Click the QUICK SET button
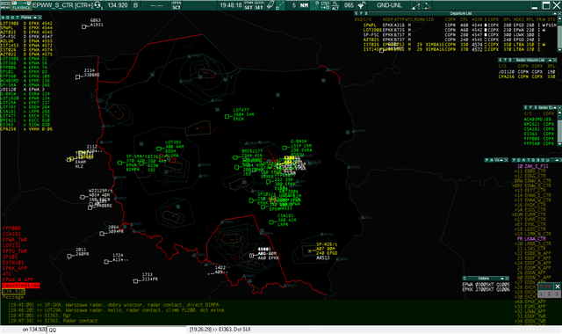562x334 pixels. click(259, 5)
